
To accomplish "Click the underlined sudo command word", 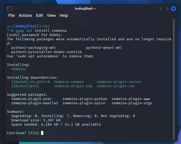I will click(20, 30).
